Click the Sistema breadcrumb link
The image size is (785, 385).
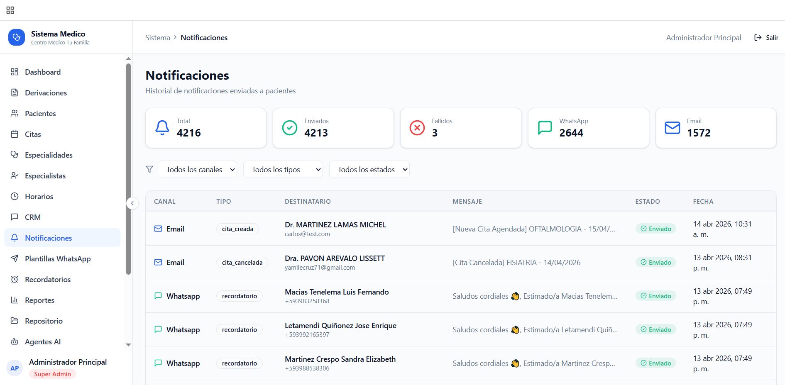pos(157,38)
